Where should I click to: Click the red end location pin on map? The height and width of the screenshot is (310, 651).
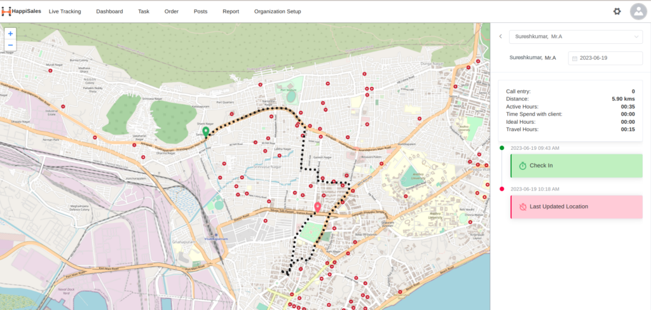point(318,207)
